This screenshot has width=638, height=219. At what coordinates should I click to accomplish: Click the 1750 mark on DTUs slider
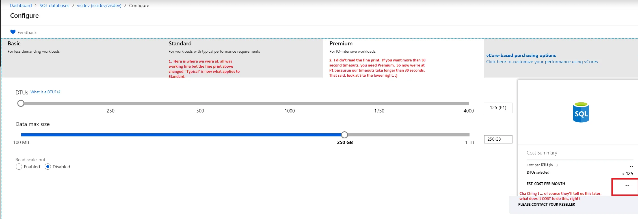(379, 111)
